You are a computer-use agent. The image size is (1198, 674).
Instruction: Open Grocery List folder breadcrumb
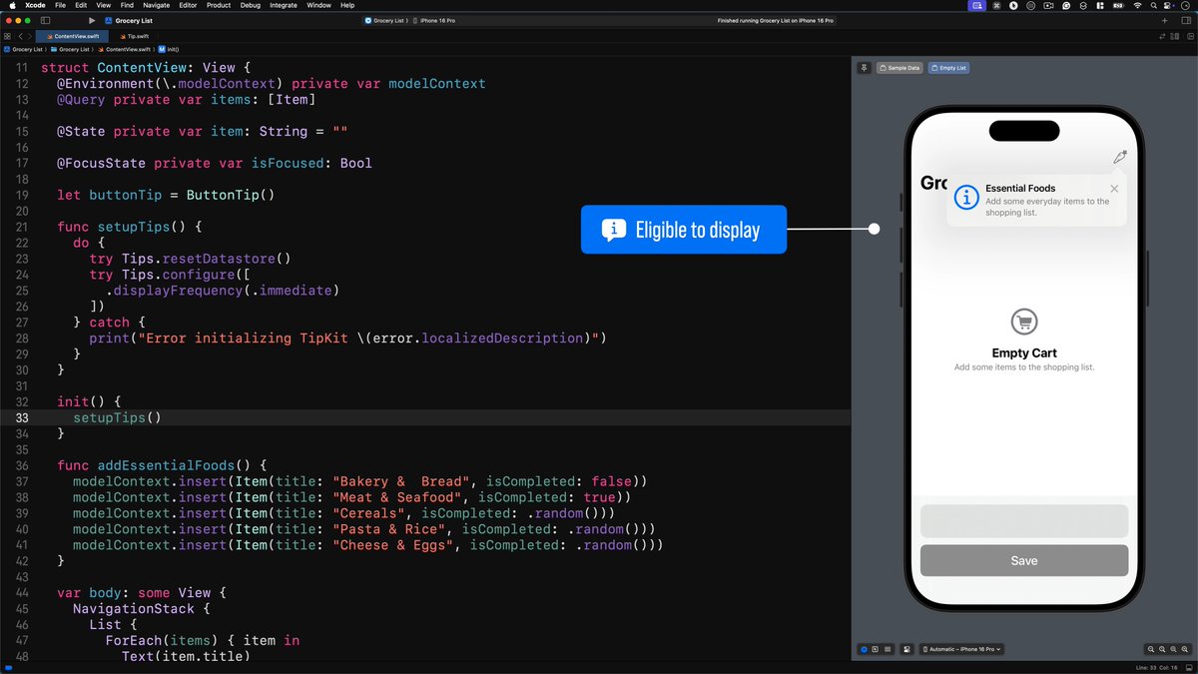[x=69, y=49]
